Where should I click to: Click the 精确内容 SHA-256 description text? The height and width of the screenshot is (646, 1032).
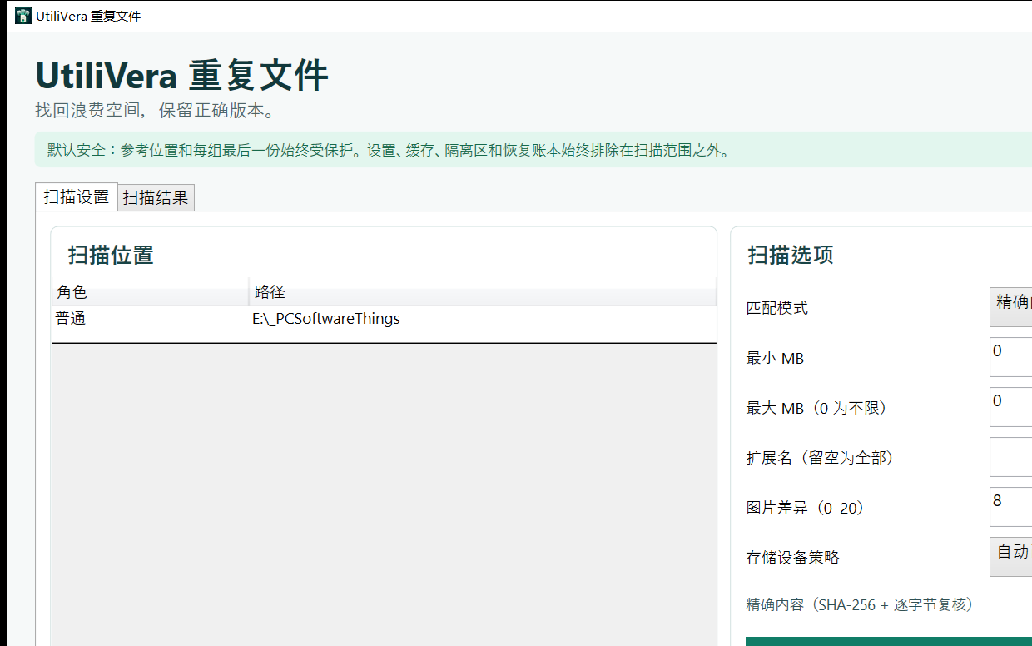[x=860, y=605]
